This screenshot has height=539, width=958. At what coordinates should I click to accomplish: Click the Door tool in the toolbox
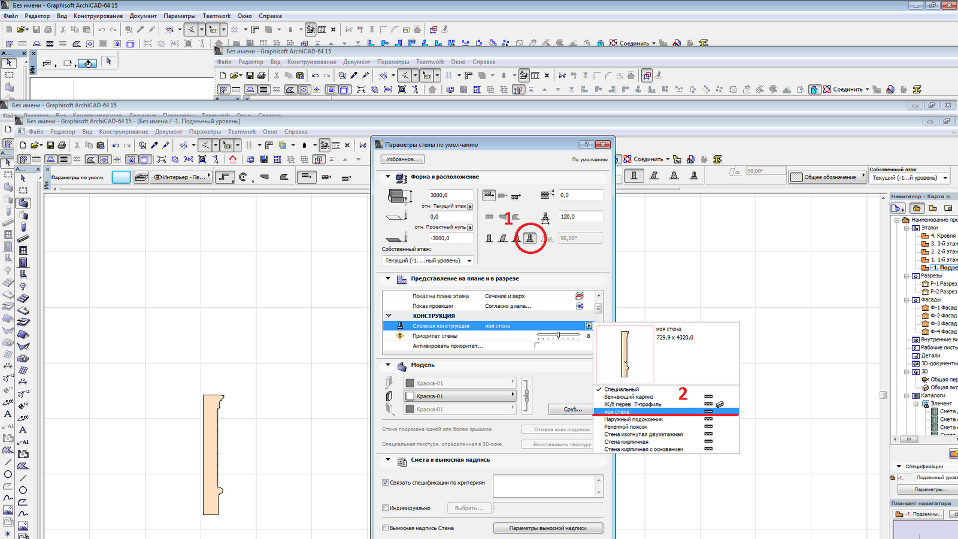click(23, 262)
